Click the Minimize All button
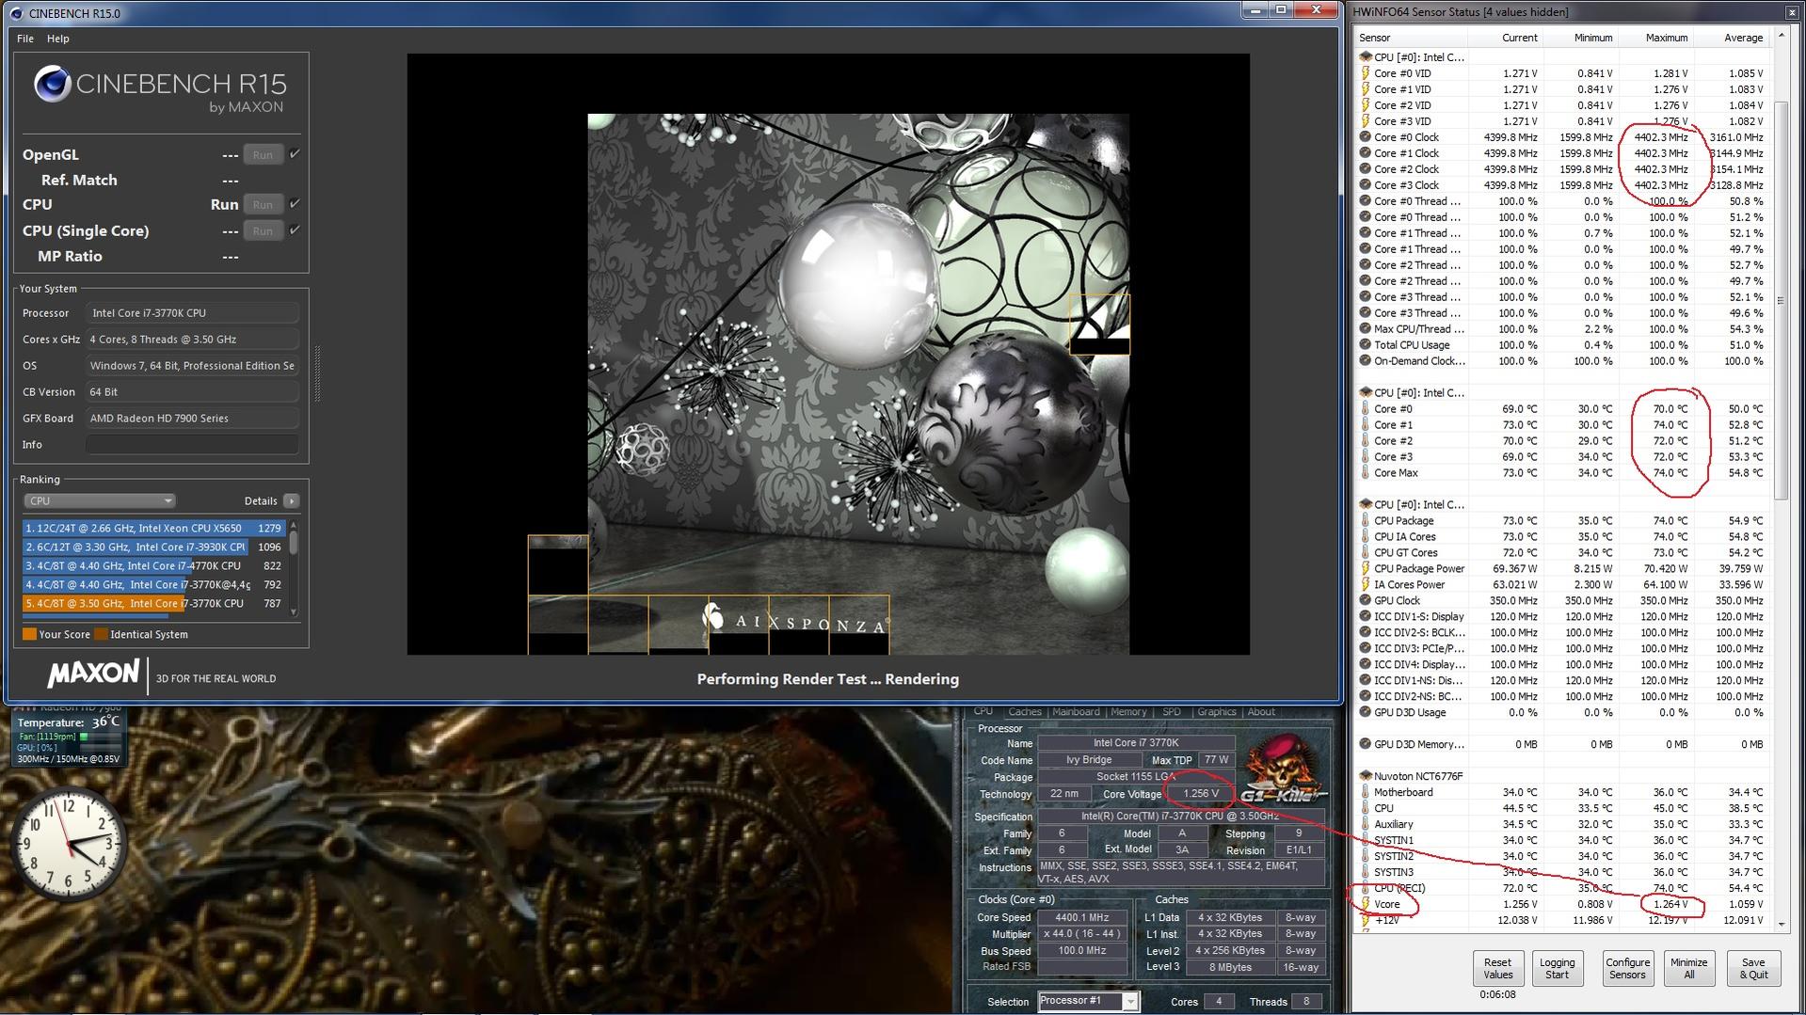Screen dimensions: 1806x1015 pyautogui.click(x=1688, y=969)
